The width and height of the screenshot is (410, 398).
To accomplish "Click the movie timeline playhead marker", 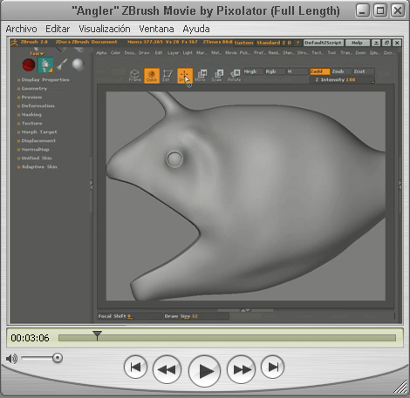I will (97, 335).
